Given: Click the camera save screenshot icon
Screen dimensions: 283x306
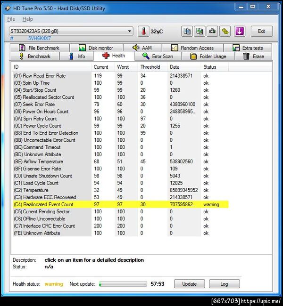Looking at the screenshot, I should click(x=212, y=31).
